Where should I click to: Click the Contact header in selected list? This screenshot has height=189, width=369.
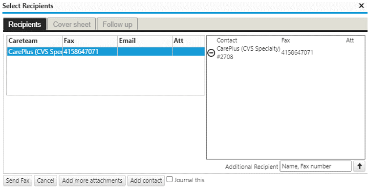pos(227,41)
